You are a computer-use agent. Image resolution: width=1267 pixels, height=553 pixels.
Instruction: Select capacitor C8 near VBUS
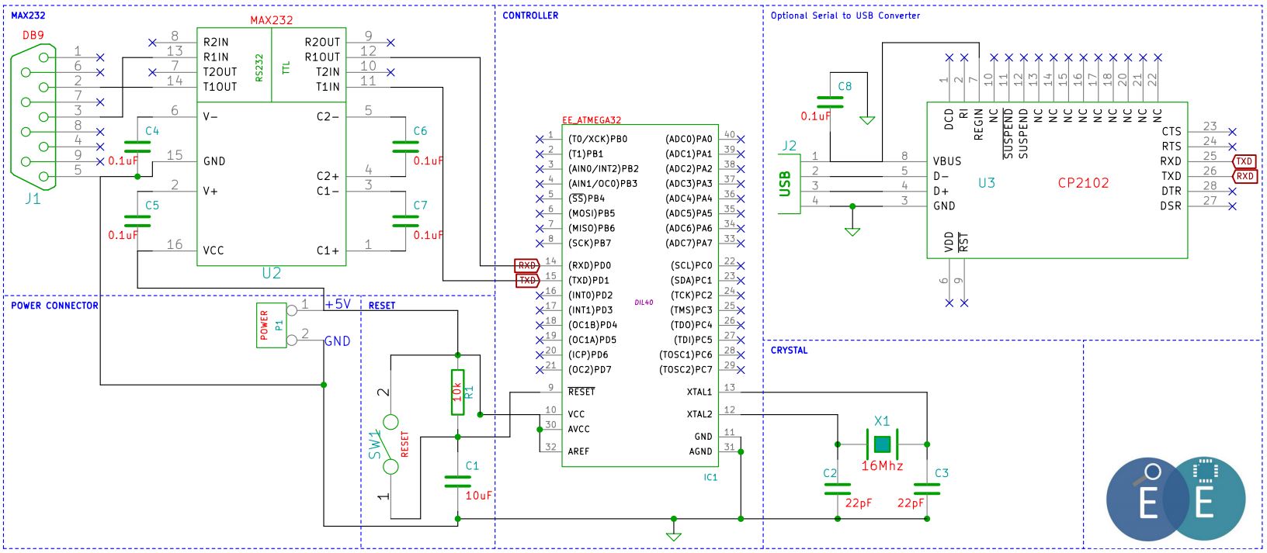pyautogui.click(x=830, y=102)
